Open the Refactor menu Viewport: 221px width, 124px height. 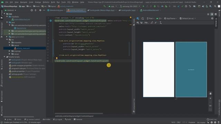coord(46,2)
